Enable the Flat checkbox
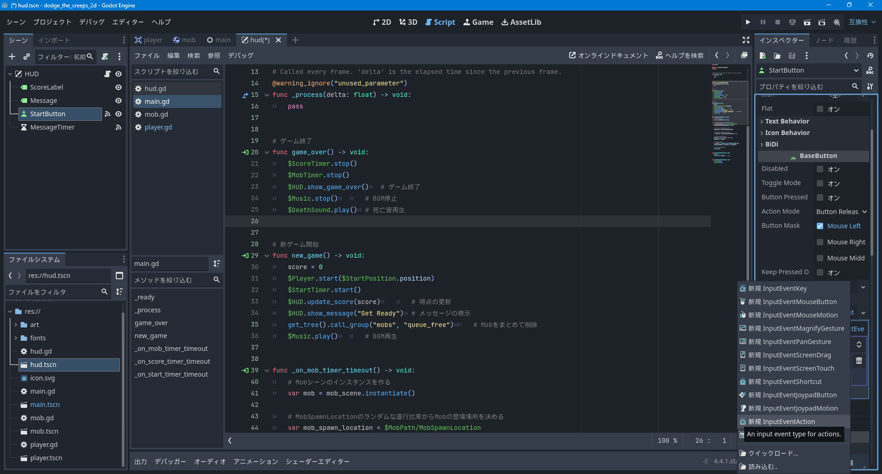Screen dimensions: 882x474 click(x=820, y=109)
